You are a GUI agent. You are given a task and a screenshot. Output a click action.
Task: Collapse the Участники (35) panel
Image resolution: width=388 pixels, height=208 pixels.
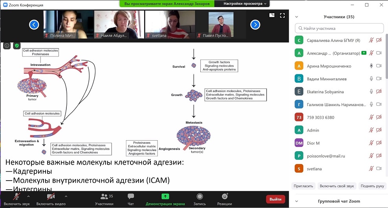click(x=296, y=17)
